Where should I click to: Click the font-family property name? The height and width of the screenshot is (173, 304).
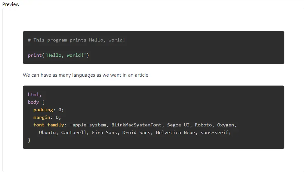pos(49,125)
